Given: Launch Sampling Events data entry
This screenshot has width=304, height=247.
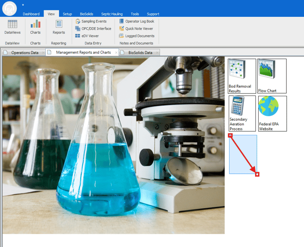Looking at the screenshot, I should pyautogui.click(x=91, y=21).
